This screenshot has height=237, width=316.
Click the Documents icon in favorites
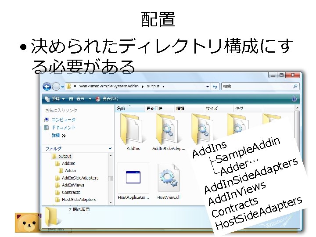[47, 128]
